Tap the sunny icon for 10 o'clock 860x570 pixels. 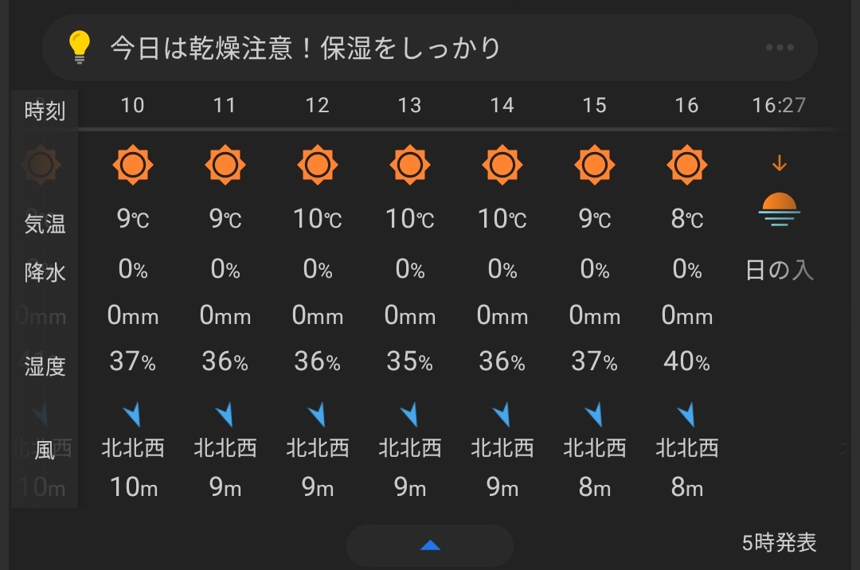pos(132,166)
